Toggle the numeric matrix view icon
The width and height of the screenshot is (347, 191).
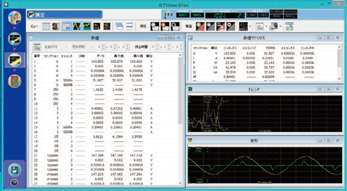pyautogui.click(x=66, y=27)
